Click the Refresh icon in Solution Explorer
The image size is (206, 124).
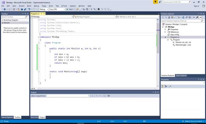[x=183, y=17]
